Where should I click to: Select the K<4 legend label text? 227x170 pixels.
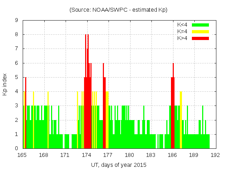pyautogui.click(x=182, y=25)
